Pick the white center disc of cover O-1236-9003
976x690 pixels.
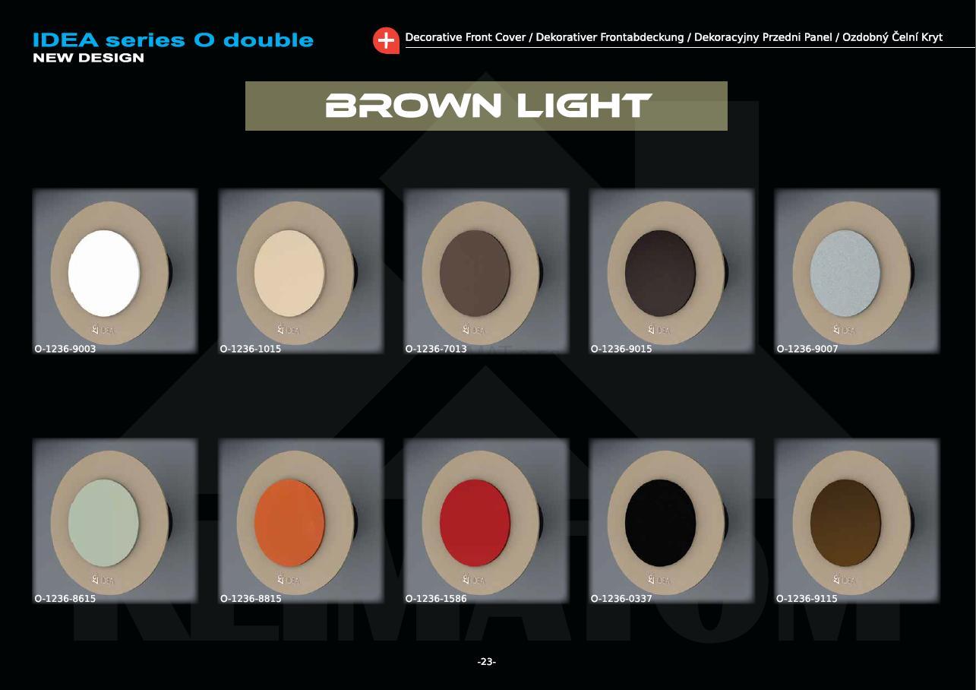(x=104, y=274)
